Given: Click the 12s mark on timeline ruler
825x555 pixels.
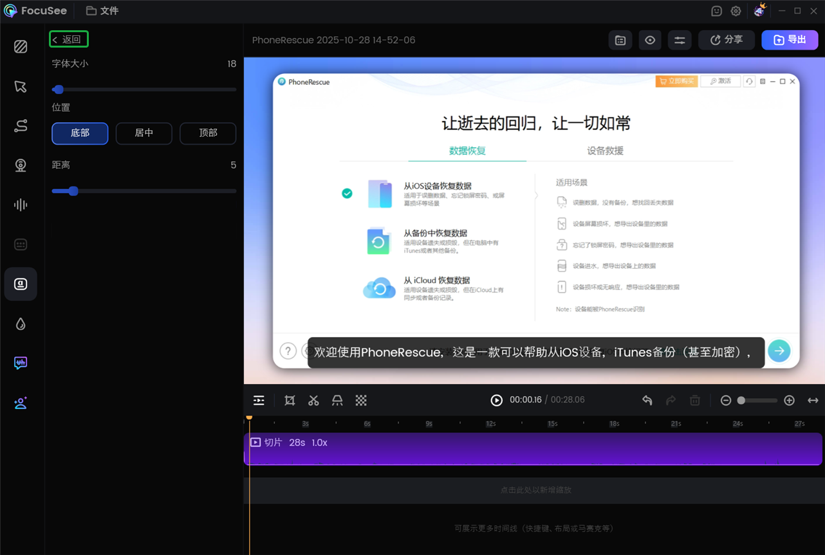Looking at the screenshot, I should 490,424.
